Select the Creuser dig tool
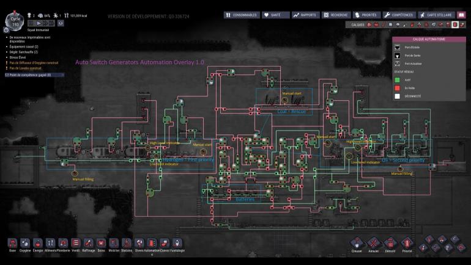The width and height of the screenshot is (471, 265). 357,245
